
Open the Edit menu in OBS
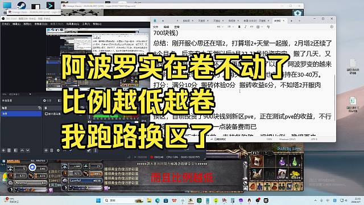coord(16,24)
